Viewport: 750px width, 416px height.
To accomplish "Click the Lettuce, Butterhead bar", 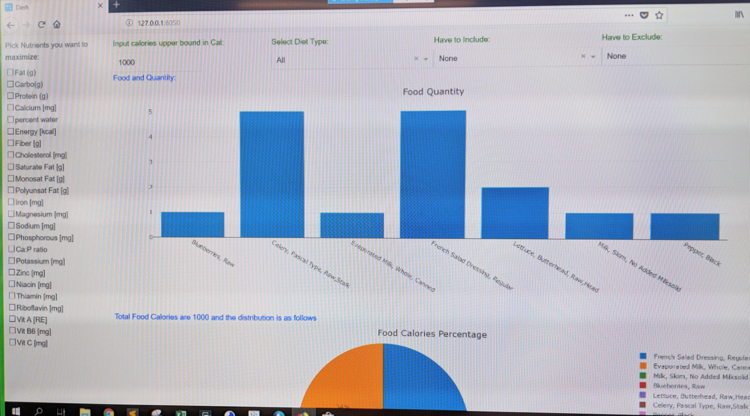I will click(515, 213).
